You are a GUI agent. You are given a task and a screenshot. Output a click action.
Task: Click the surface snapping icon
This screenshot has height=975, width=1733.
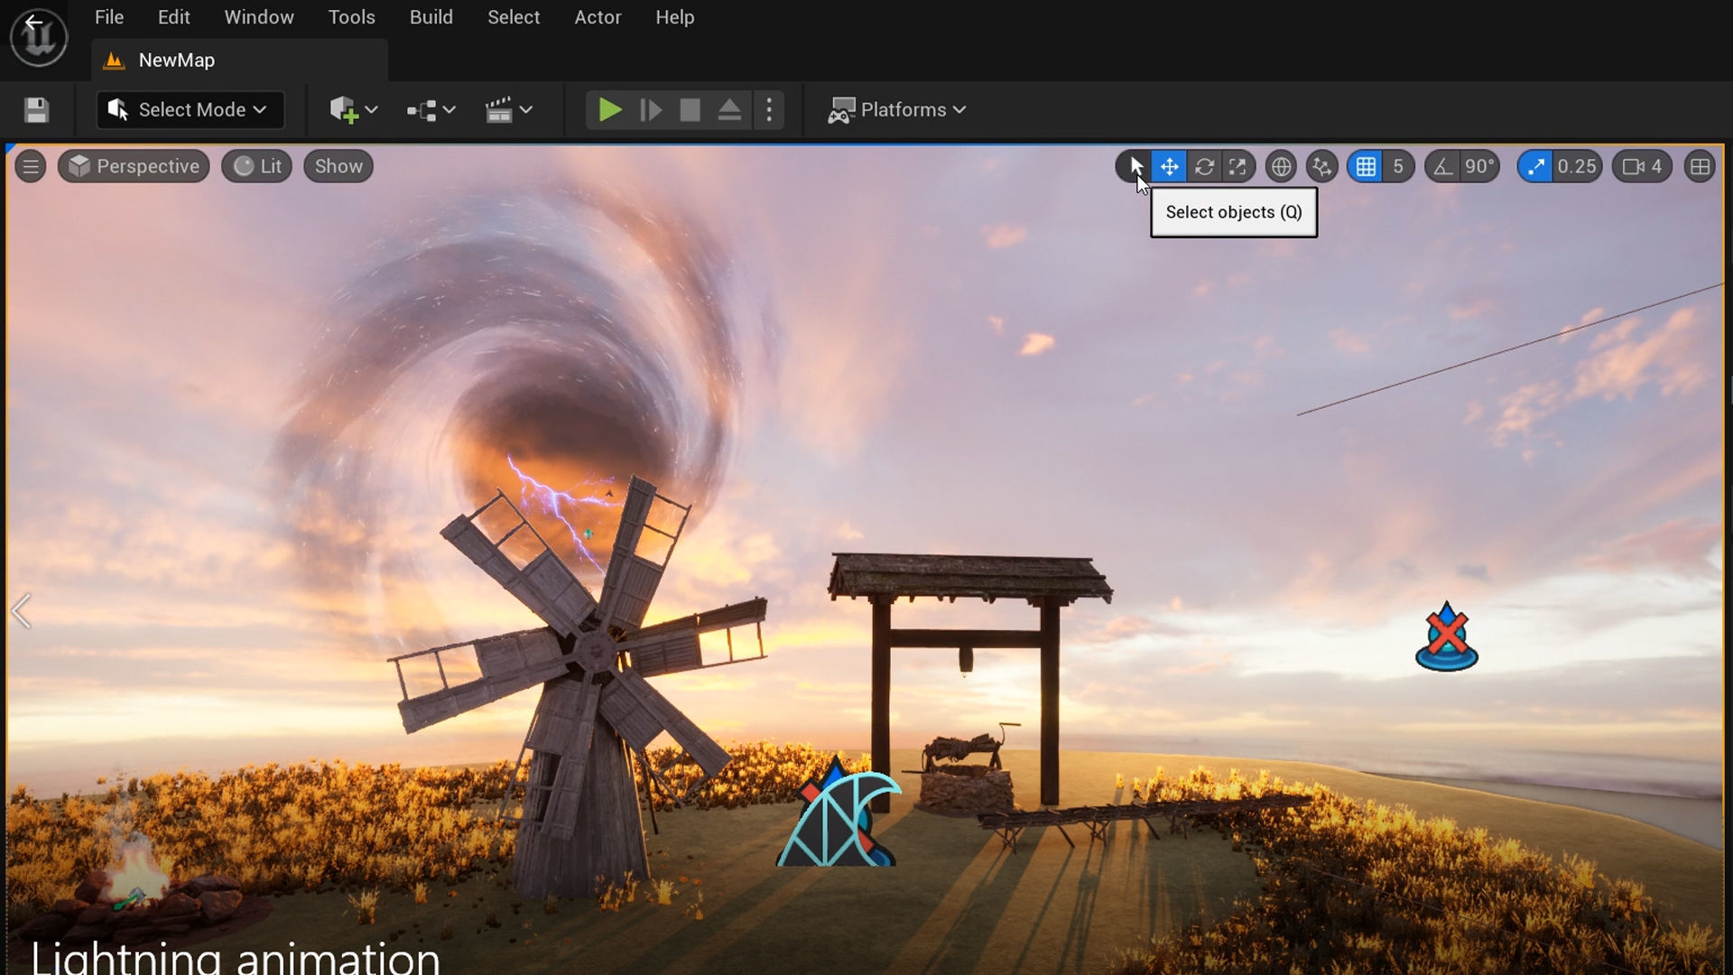[1321, 167]
